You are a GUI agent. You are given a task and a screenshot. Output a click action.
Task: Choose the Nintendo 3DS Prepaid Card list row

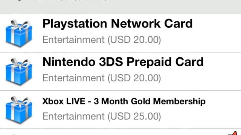tap(120, 71)
